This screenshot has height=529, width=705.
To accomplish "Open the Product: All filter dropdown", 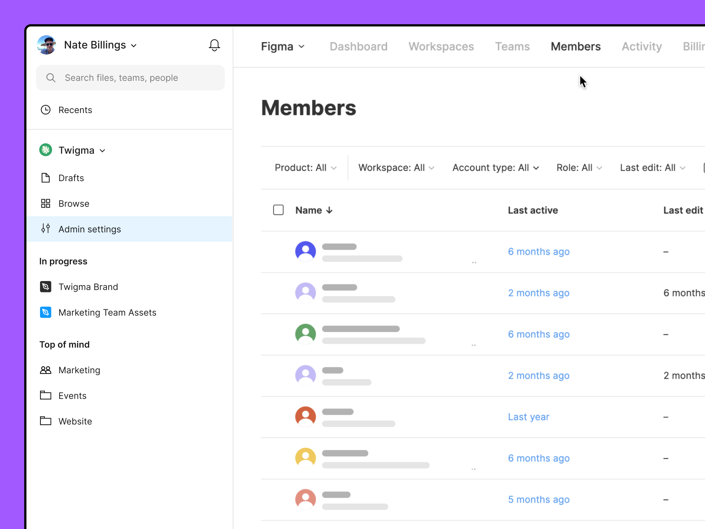I will tap(305, 168).
